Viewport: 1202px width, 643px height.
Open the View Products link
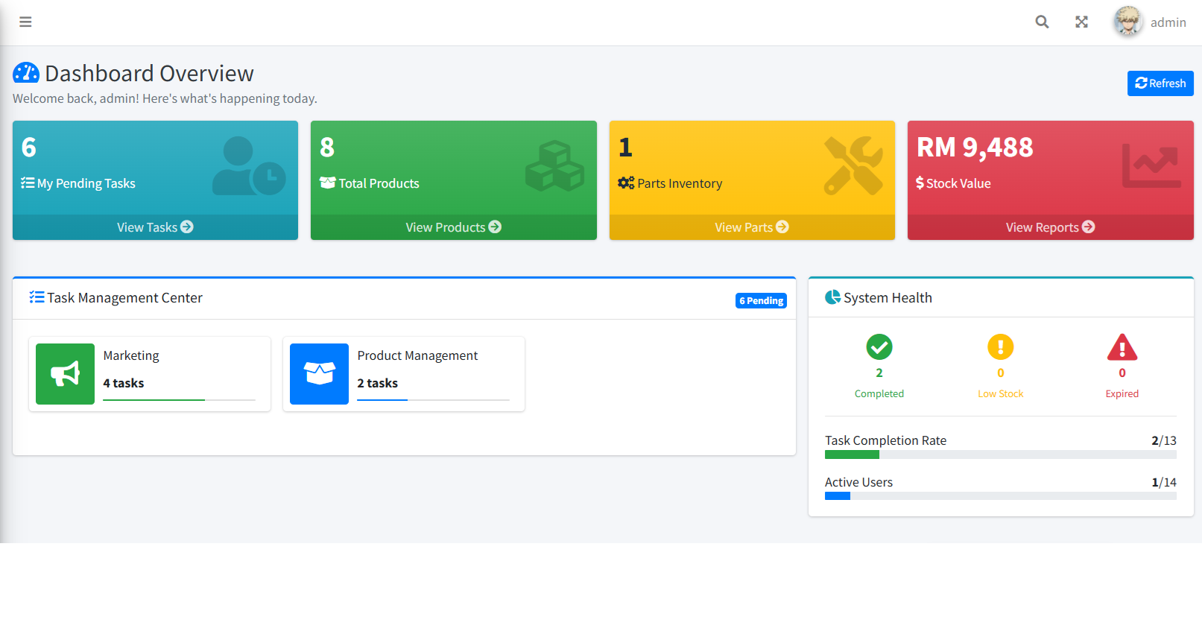453,227
